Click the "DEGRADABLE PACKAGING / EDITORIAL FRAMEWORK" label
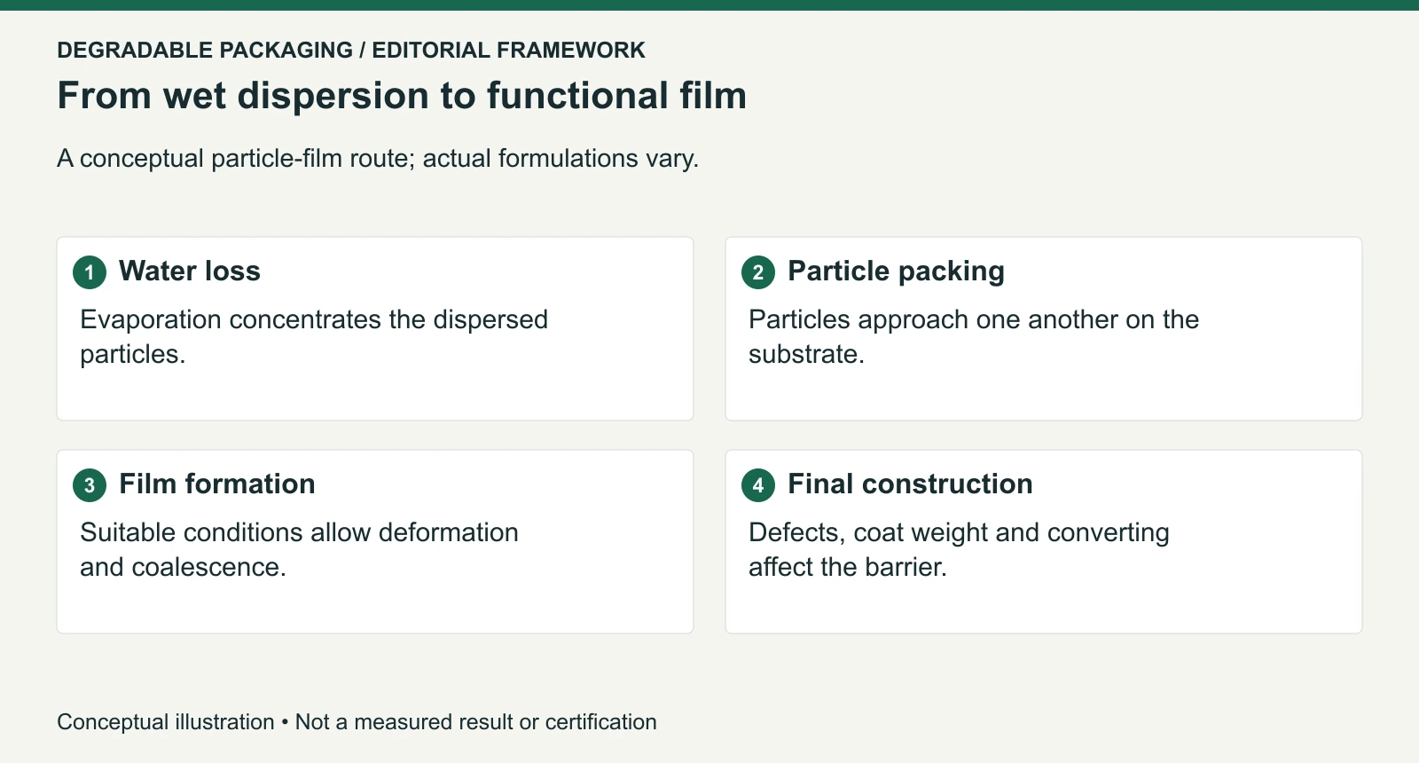Viewport: 1419px width, 763px height. (351, 50)
